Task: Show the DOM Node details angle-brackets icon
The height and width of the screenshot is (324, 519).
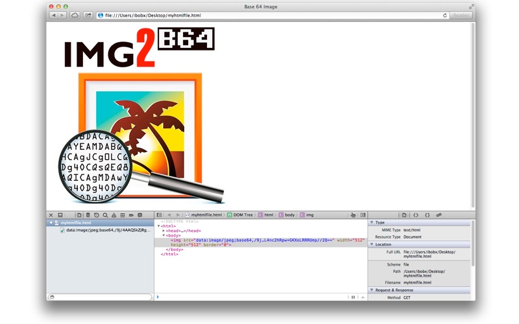Action: [416, 215]
